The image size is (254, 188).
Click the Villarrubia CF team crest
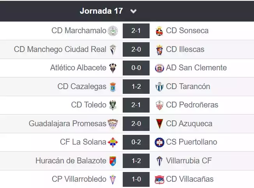pos(159,161)
